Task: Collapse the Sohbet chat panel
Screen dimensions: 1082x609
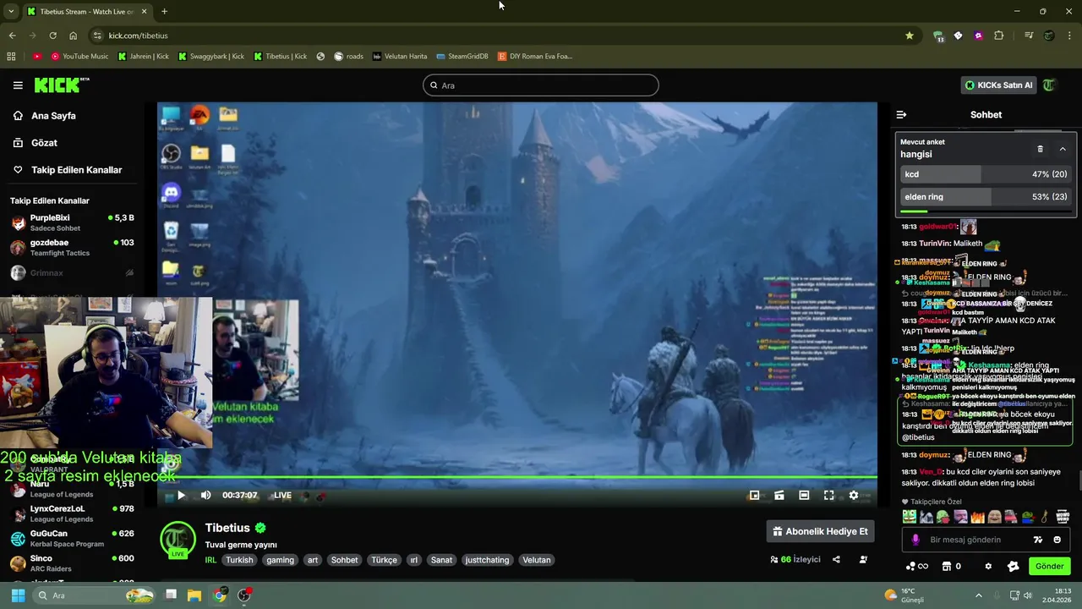Action: tap(901, 114)
